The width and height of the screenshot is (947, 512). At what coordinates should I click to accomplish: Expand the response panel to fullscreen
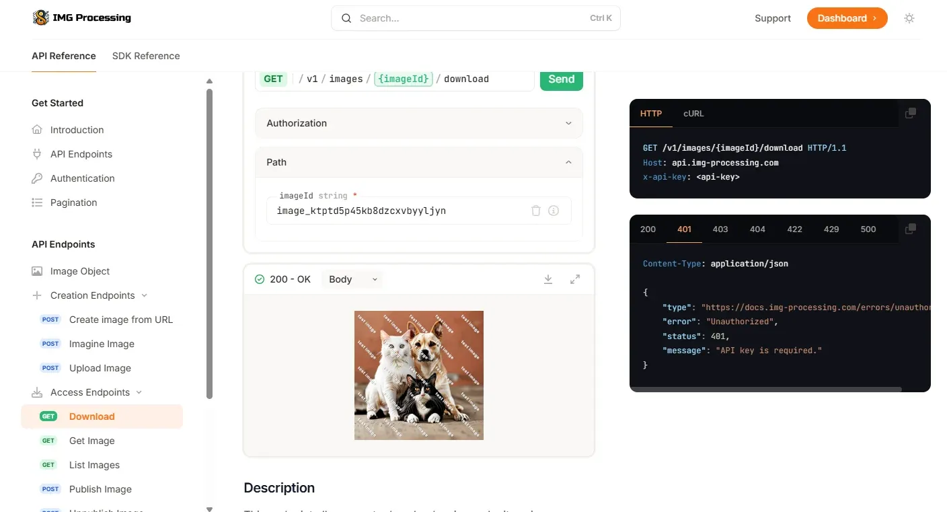click(x=575, y=279)
